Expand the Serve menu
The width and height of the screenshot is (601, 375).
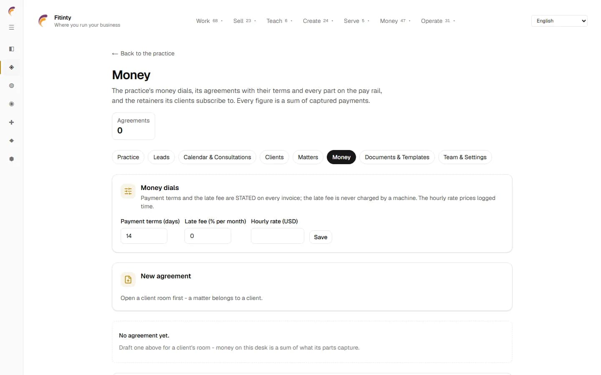(356, 21)
